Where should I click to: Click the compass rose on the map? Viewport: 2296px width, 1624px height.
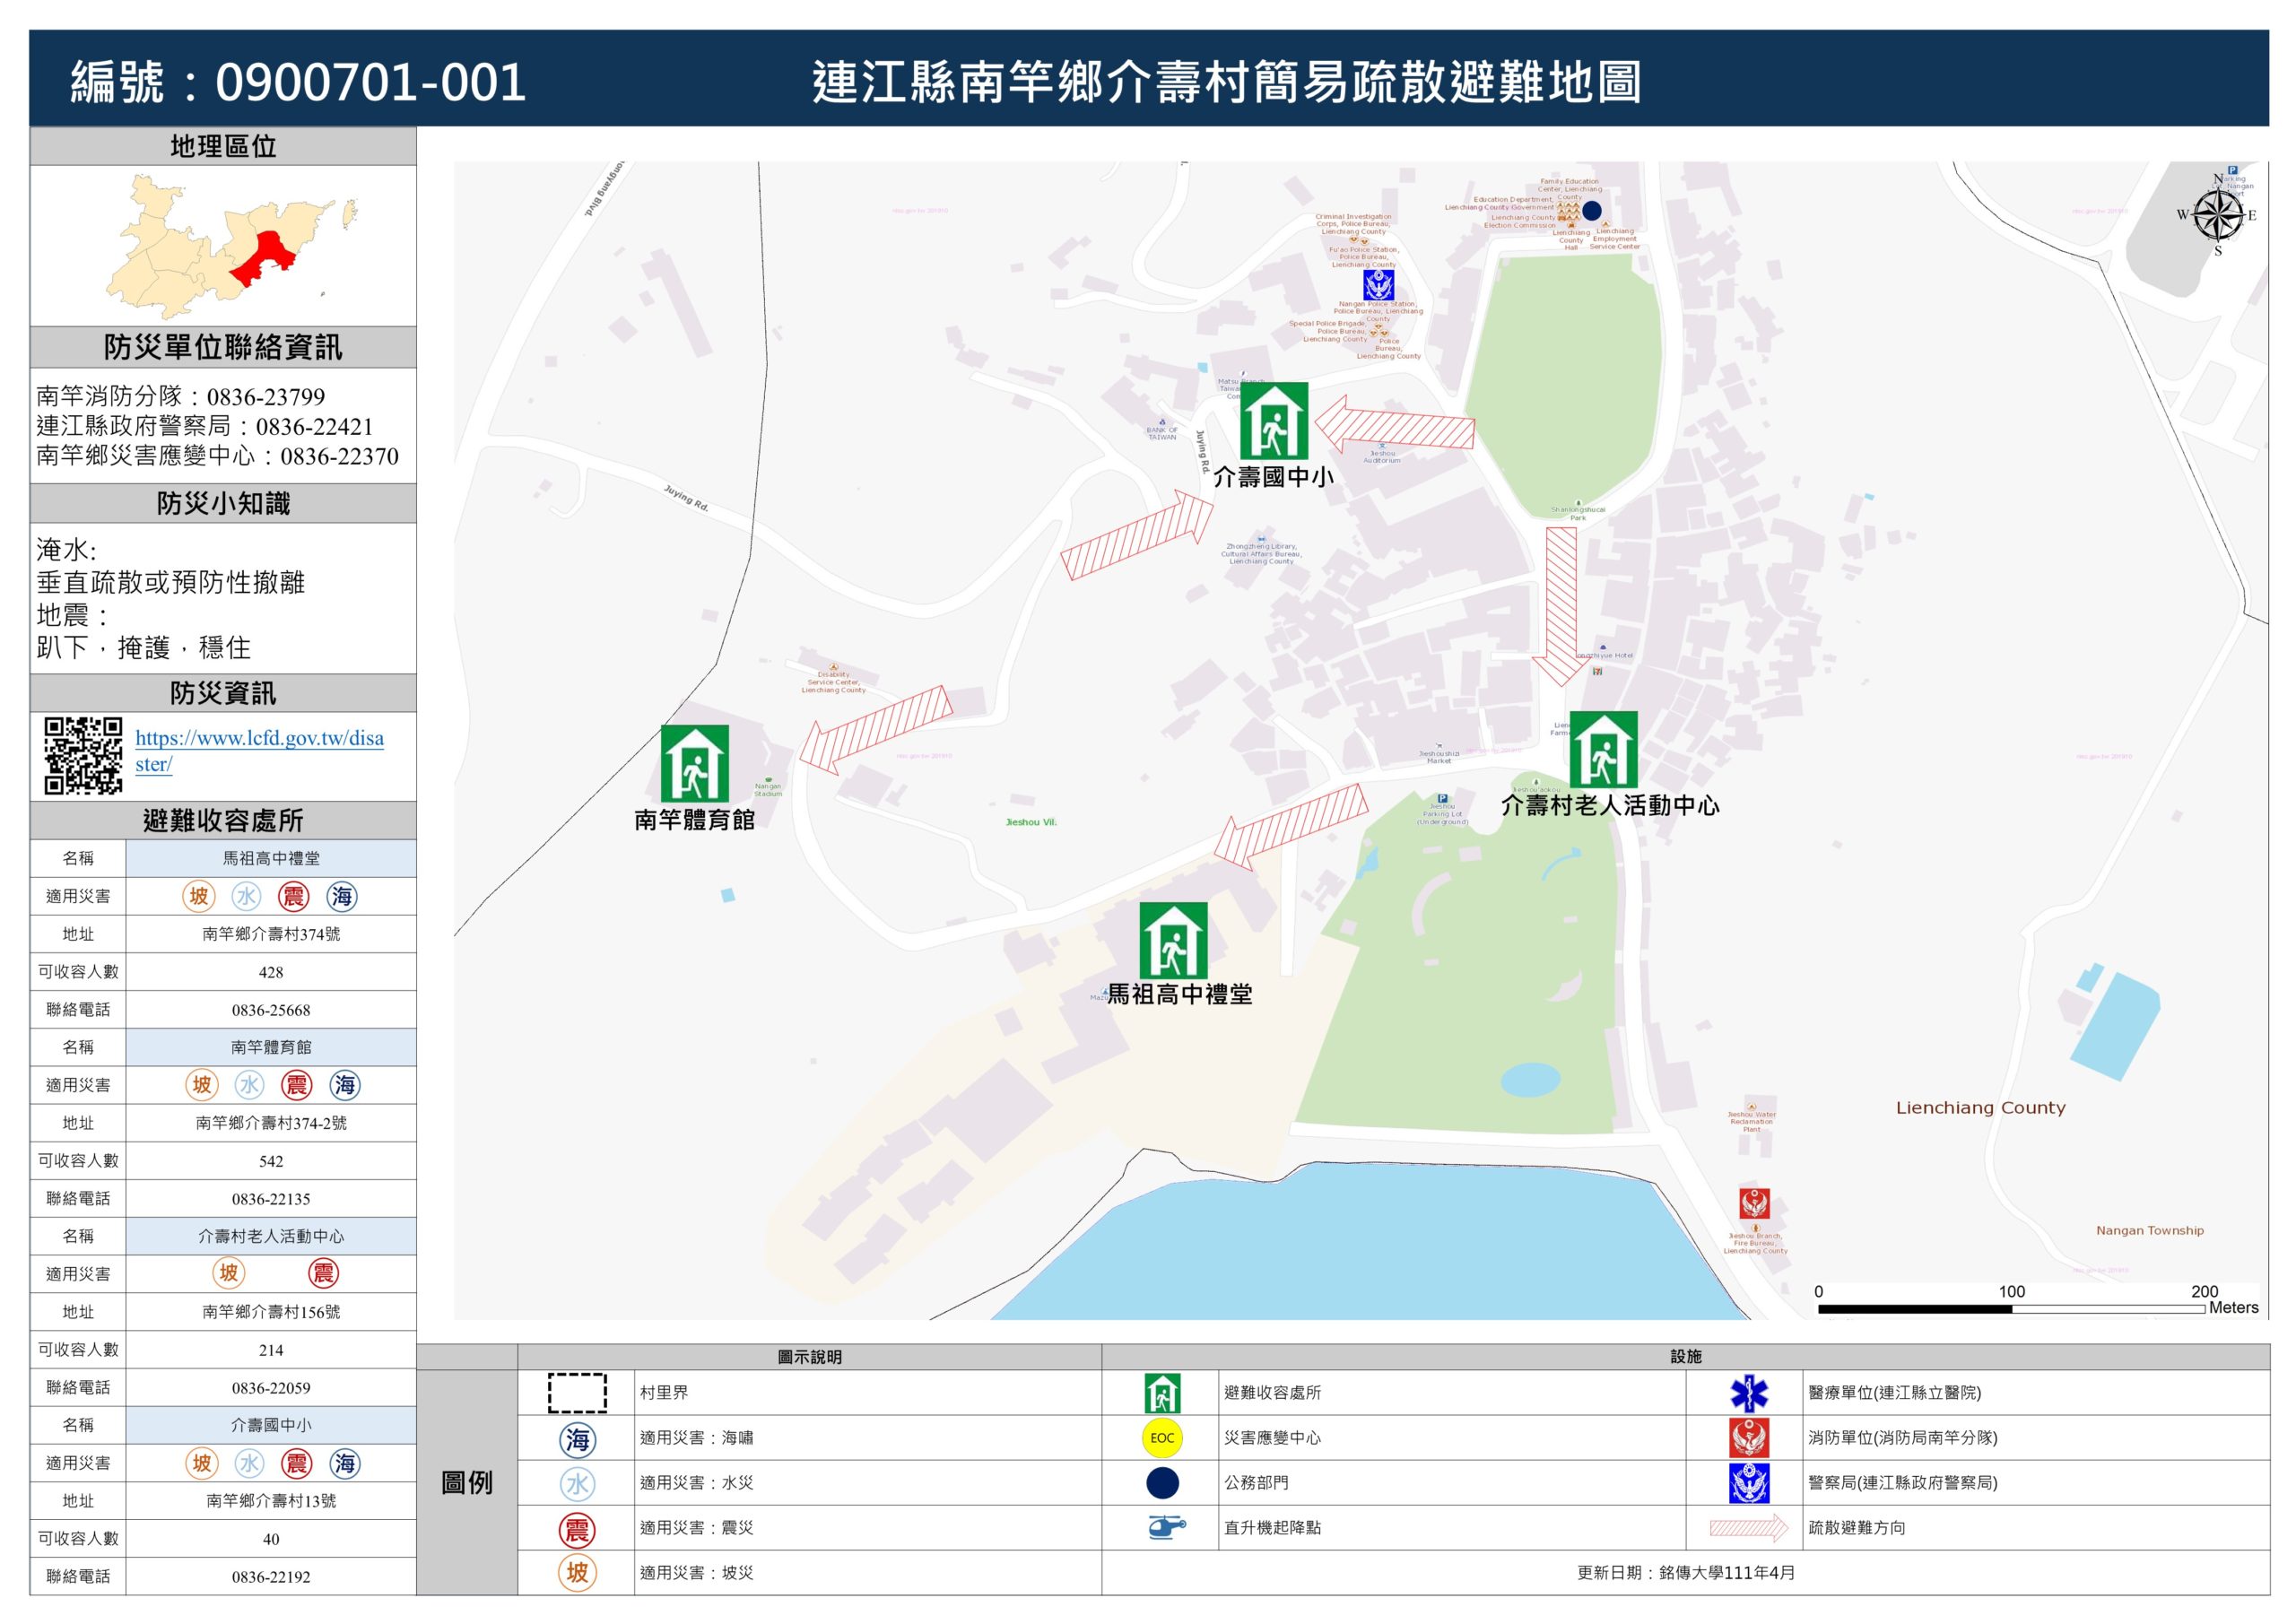[2218, 214]
